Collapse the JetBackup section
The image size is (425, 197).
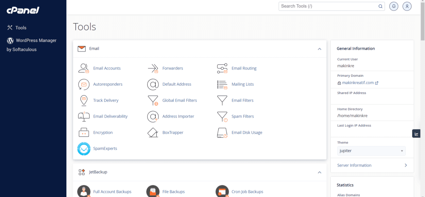(x=319, y=172)
